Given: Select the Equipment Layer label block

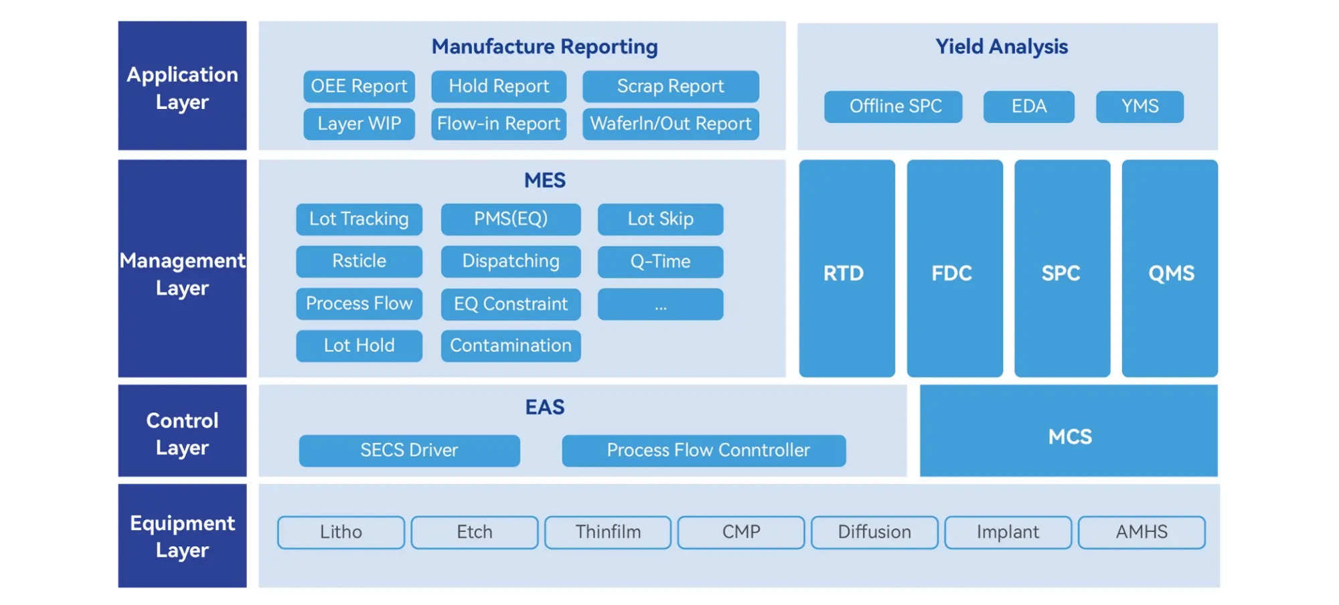Looking at the screenshot, I should click(182, 536).
